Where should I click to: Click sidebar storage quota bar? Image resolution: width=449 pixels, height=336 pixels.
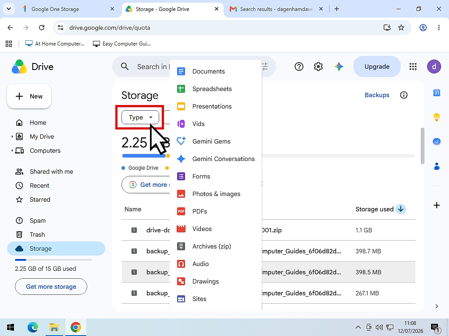(x=53, y=260)
